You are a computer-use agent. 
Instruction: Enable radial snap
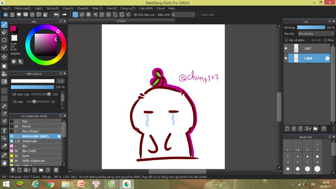coord(102,14)
